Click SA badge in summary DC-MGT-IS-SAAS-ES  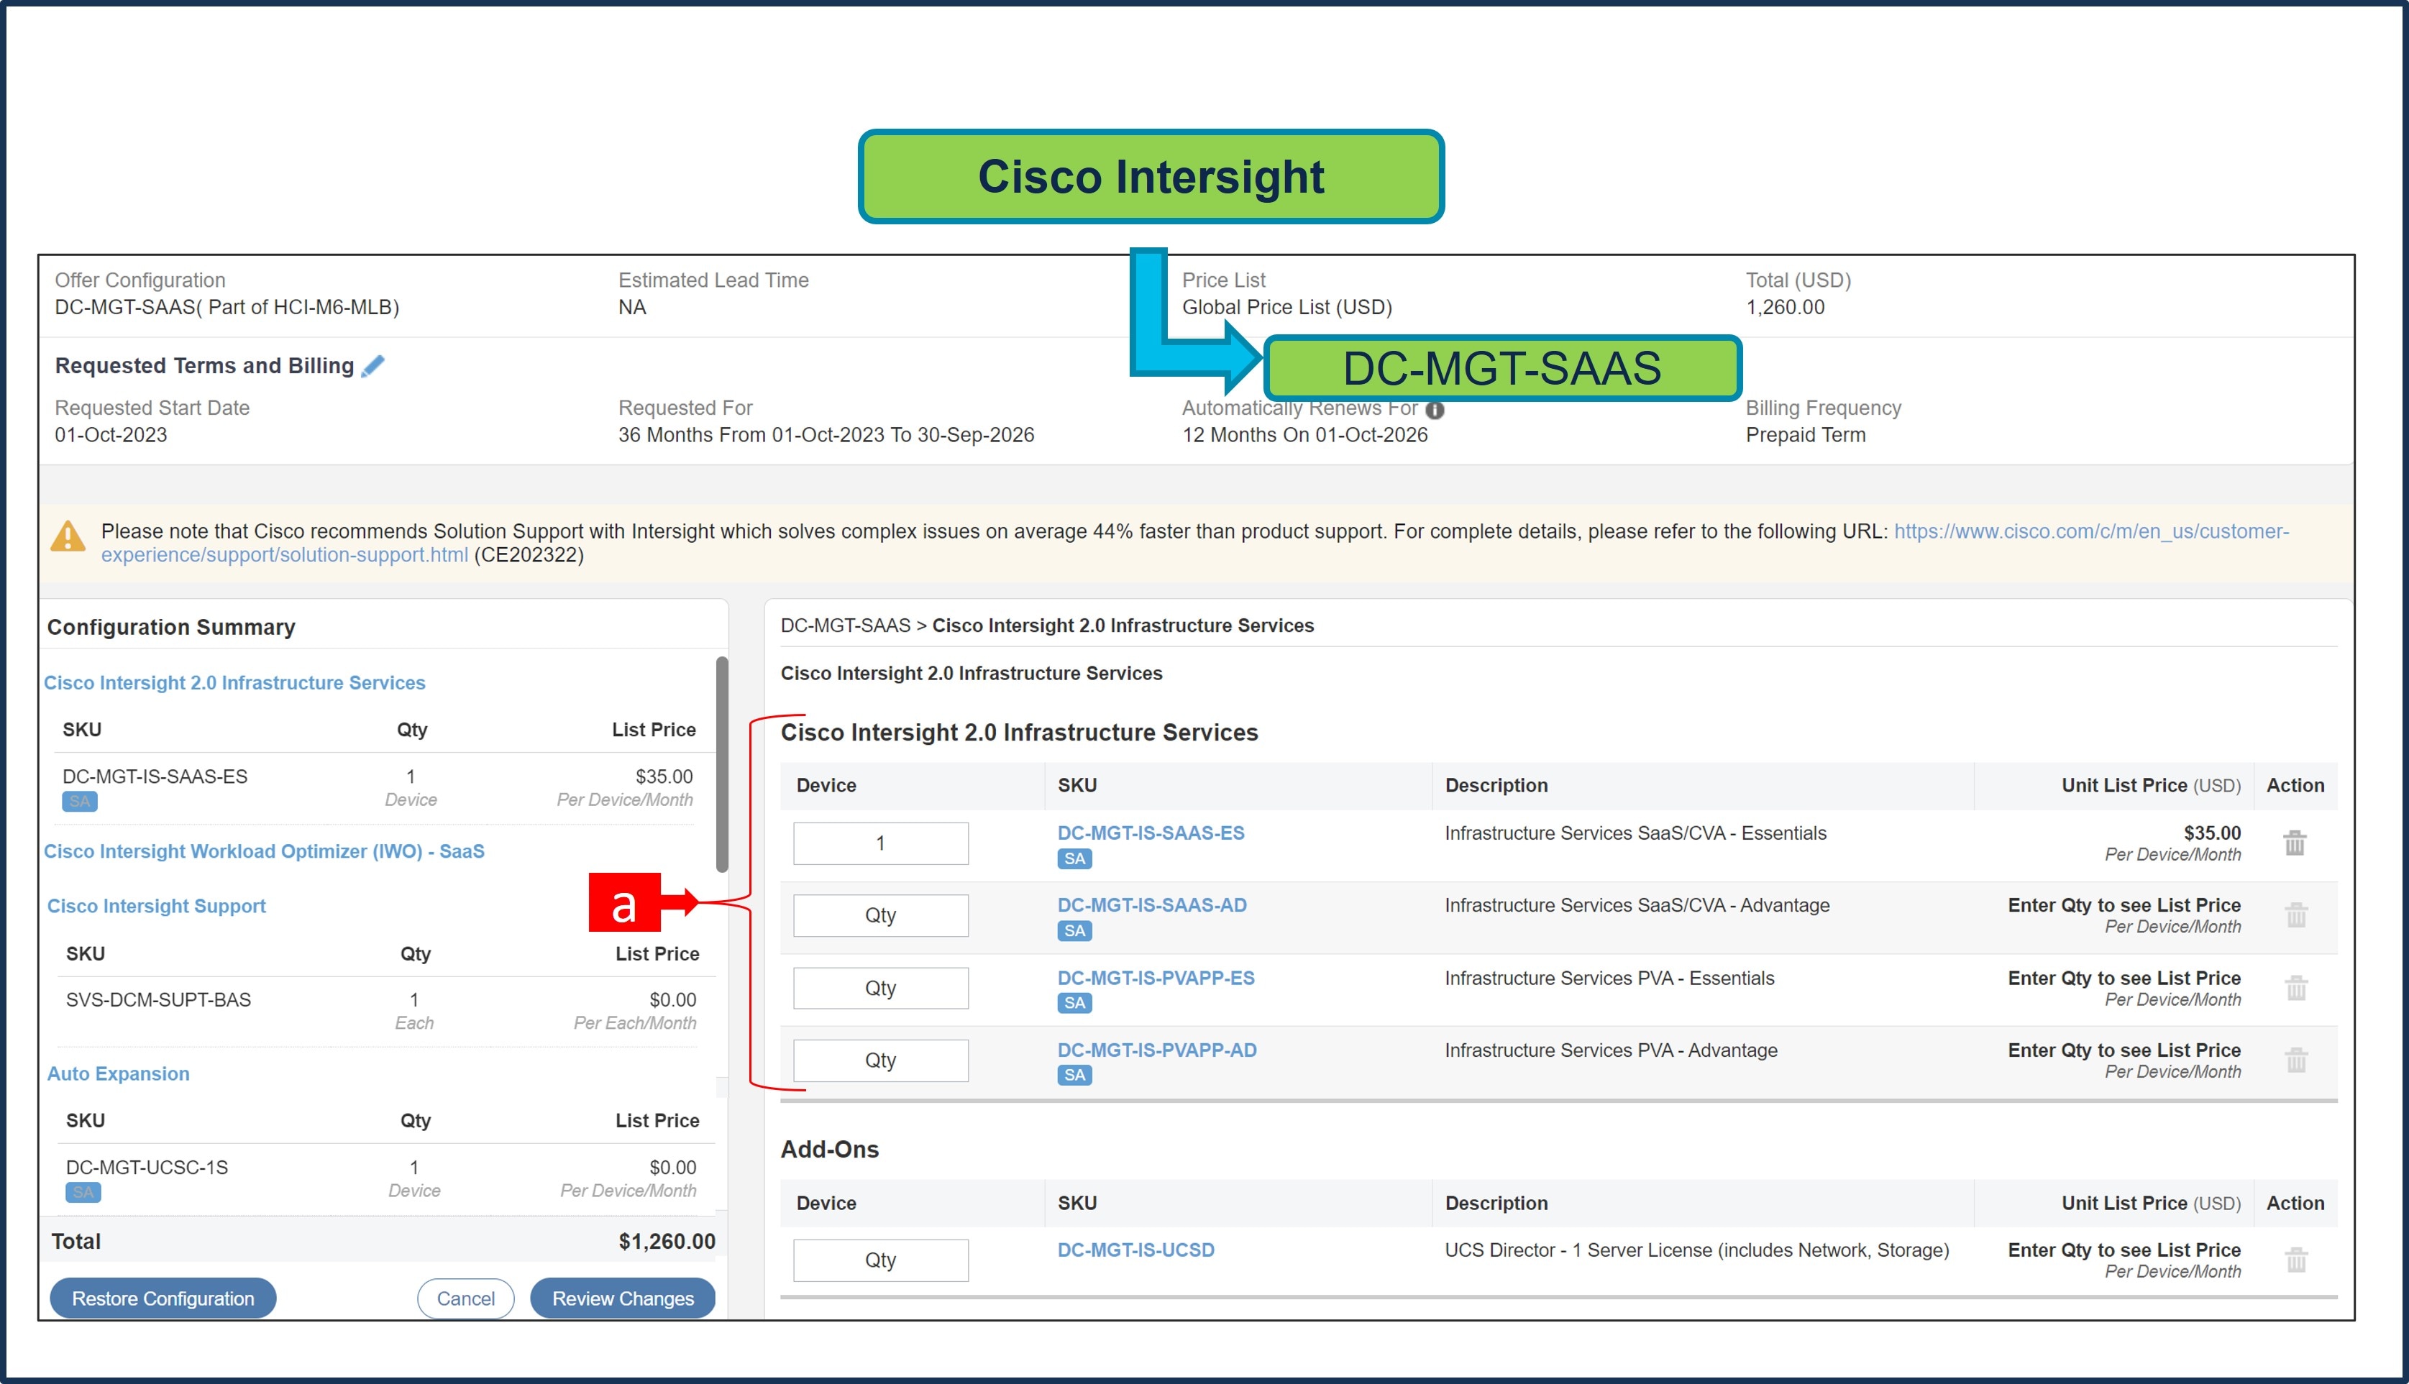click(80, 802)
